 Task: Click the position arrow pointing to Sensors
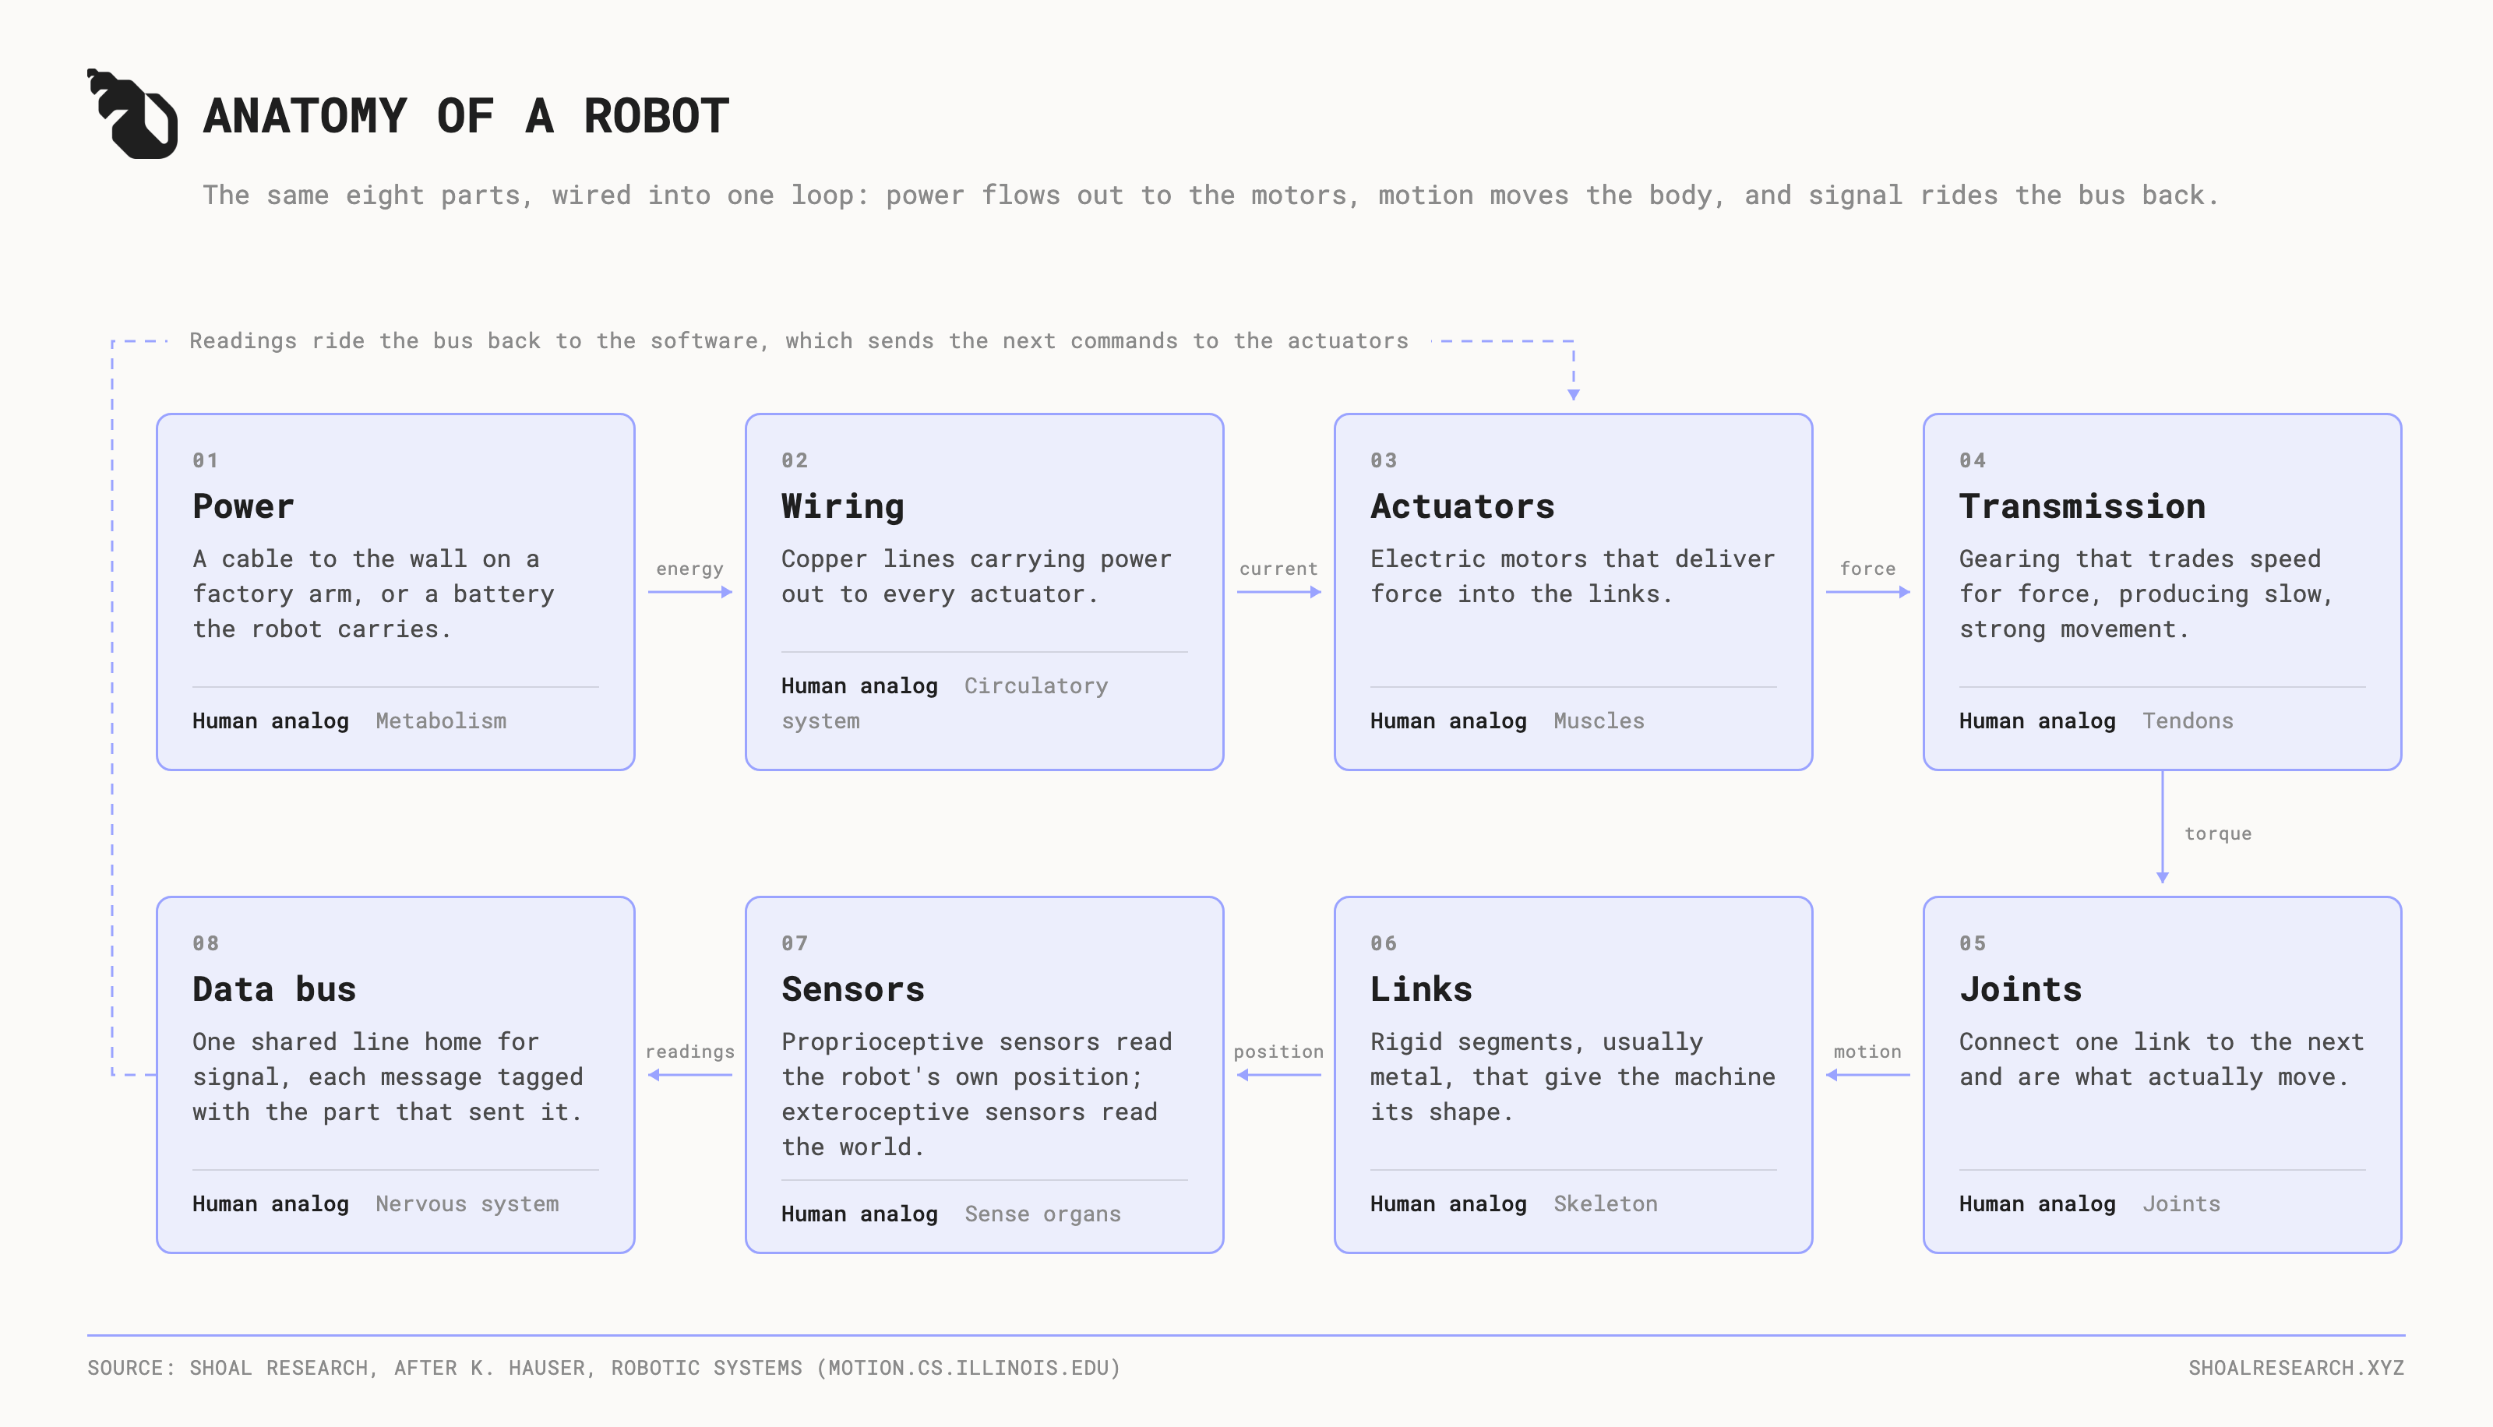pyautogui.click(x=1279, y=1075)
